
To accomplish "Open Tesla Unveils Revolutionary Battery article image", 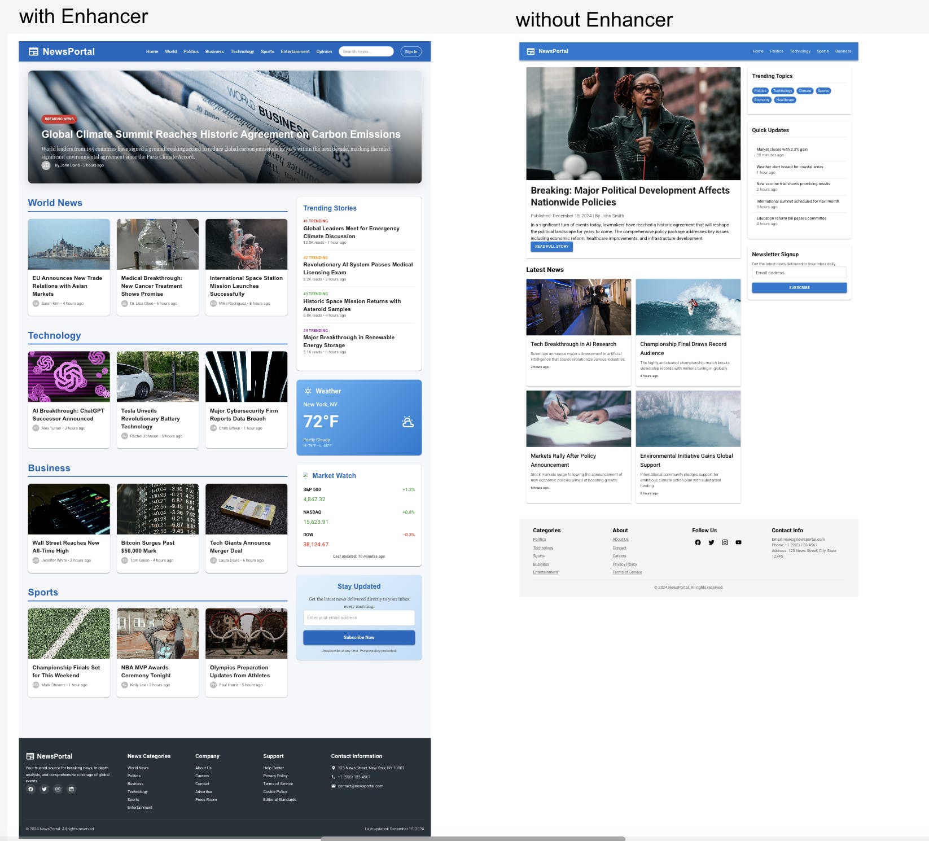I will point(157,376).
